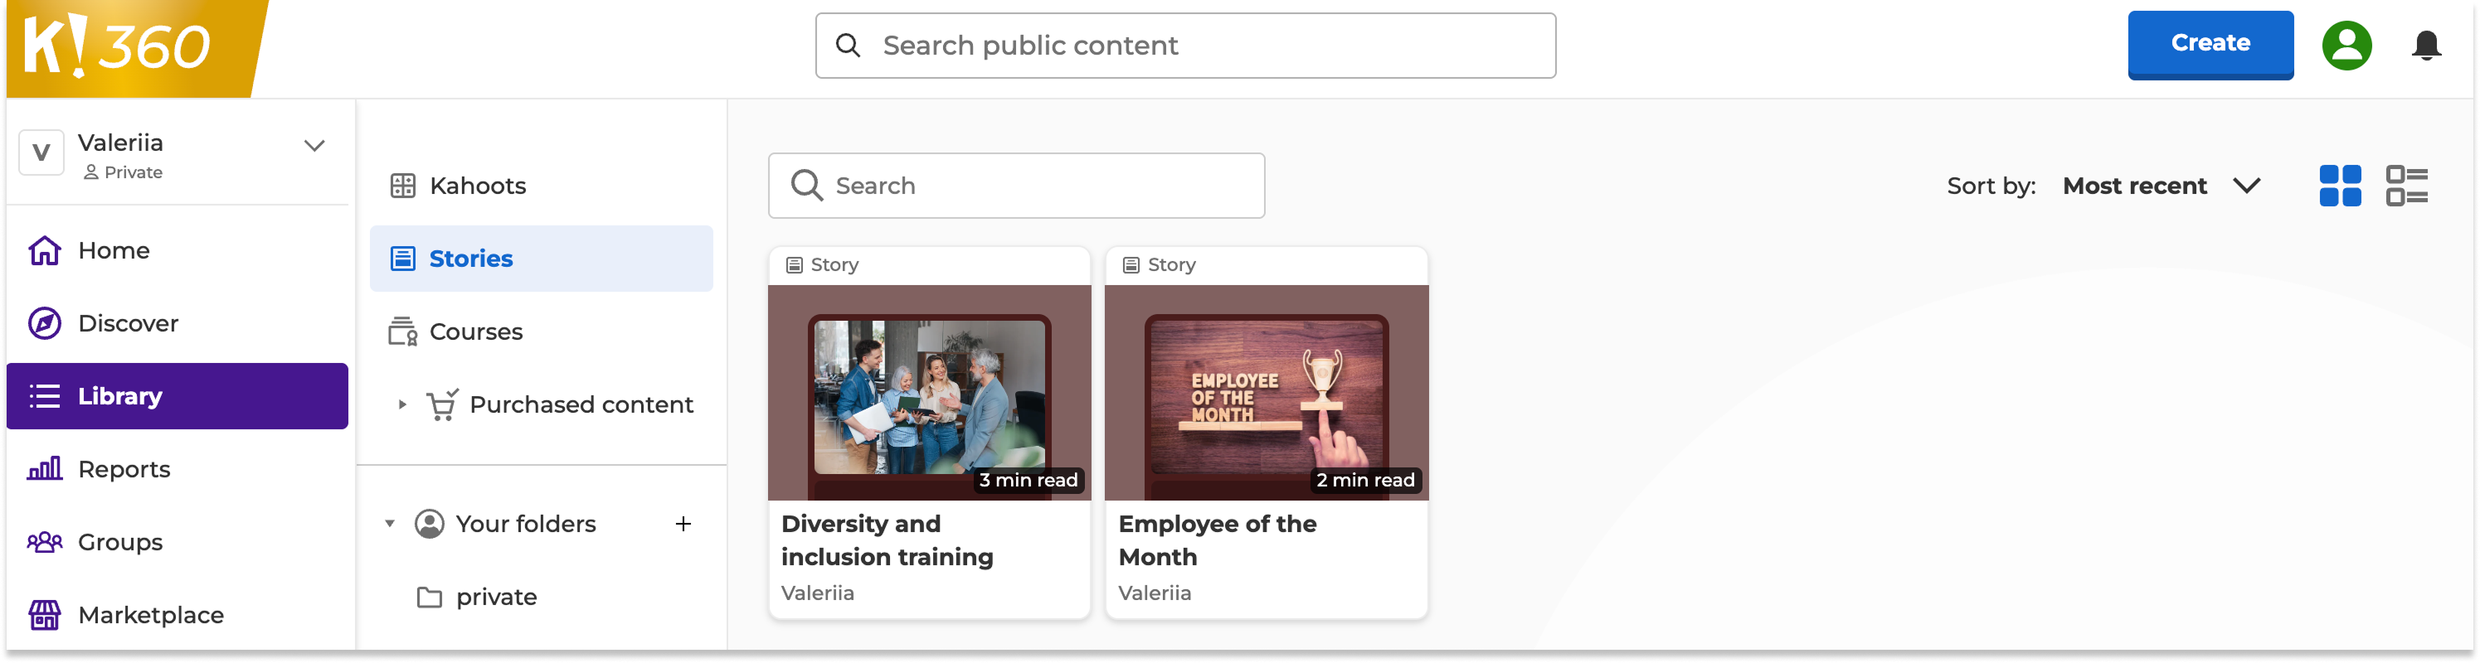The image size is (2480, 663).
Task: Click the blue Create button
Action: 2210,44
